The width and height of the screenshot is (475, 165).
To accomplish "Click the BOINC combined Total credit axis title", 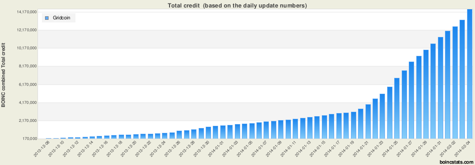I will (x=4, y=75).
